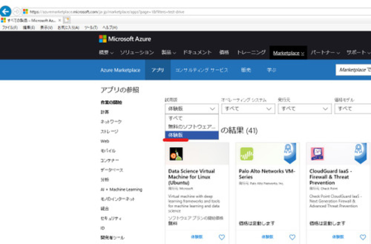Viewport: 371px width, 244px height.
Task: Favorite Data Science Virtual Machine with heart
Action: pyautogui.click(x=222, y=237)
